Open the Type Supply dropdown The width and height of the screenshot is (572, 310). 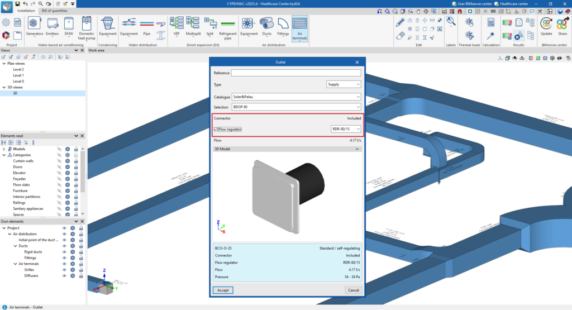(344, 84)
